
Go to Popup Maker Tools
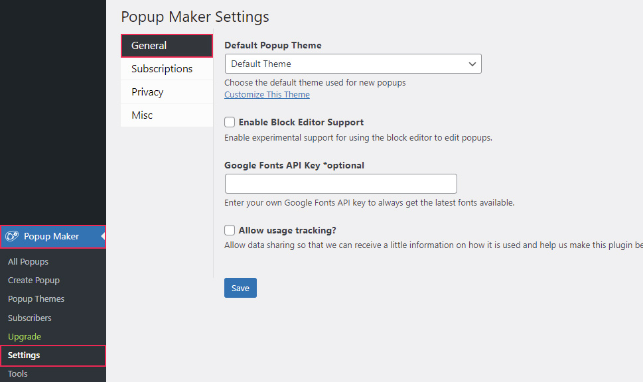17,373
